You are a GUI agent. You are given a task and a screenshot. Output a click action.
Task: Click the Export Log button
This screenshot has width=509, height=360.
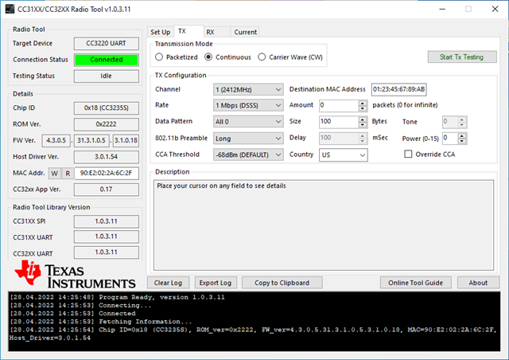pyautogui.click(x=216, y=283)
